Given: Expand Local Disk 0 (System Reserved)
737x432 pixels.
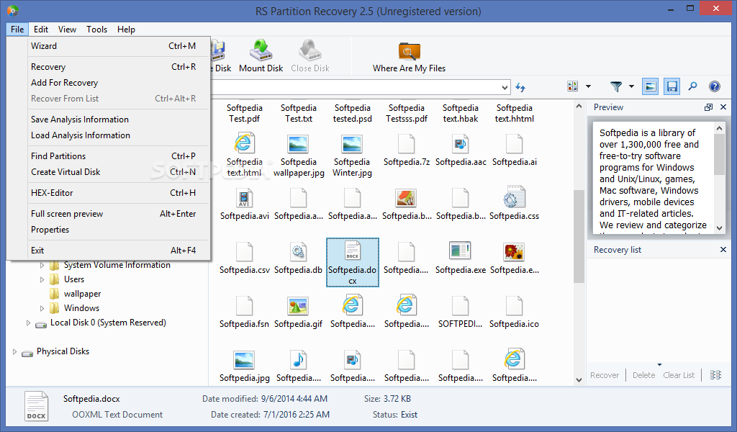Looking at the screenshot, I should [28, 323].
